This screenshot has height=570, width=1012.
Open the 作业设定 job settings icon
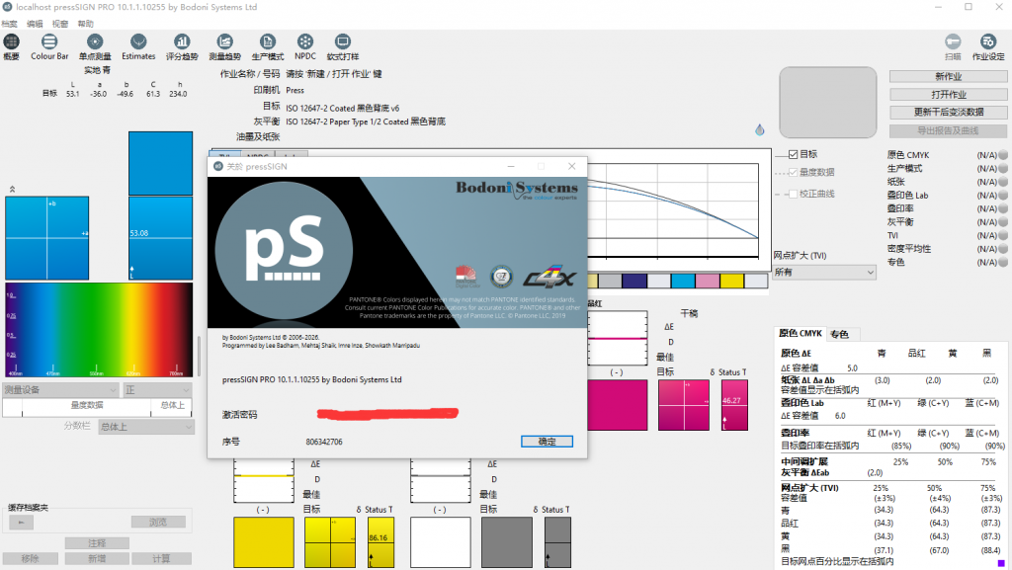[988, 42]
